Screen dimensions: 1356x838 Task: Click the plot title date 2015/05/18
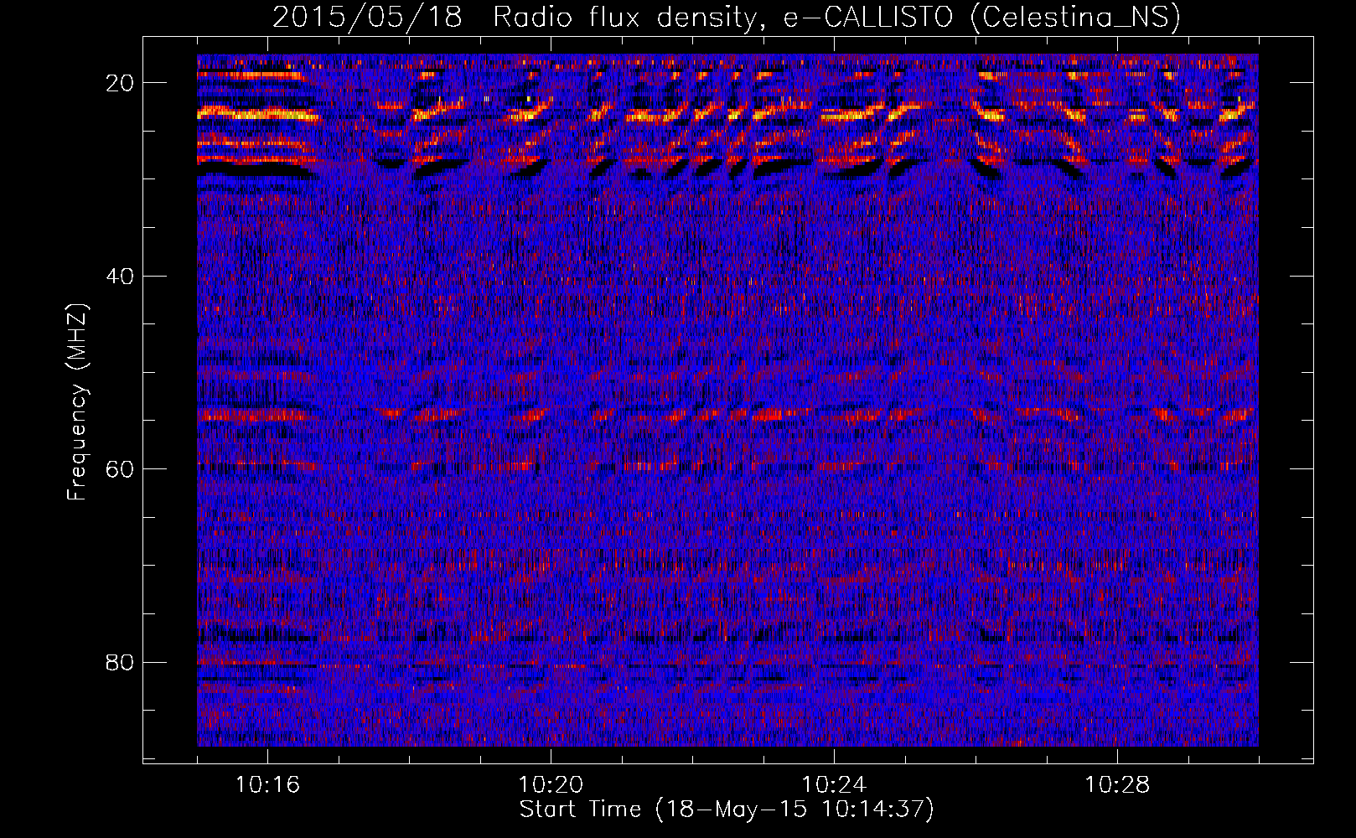coord(367,17)
